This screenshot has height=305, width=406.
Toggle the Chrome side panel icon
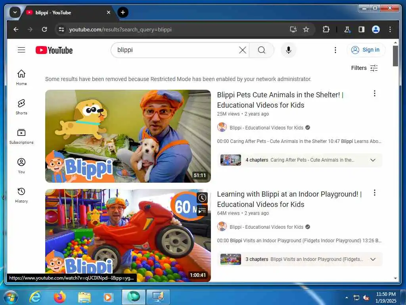(362, 29)
